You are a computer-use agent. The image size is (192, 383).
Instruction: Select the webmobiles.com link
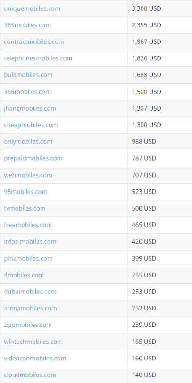[28, 175]
